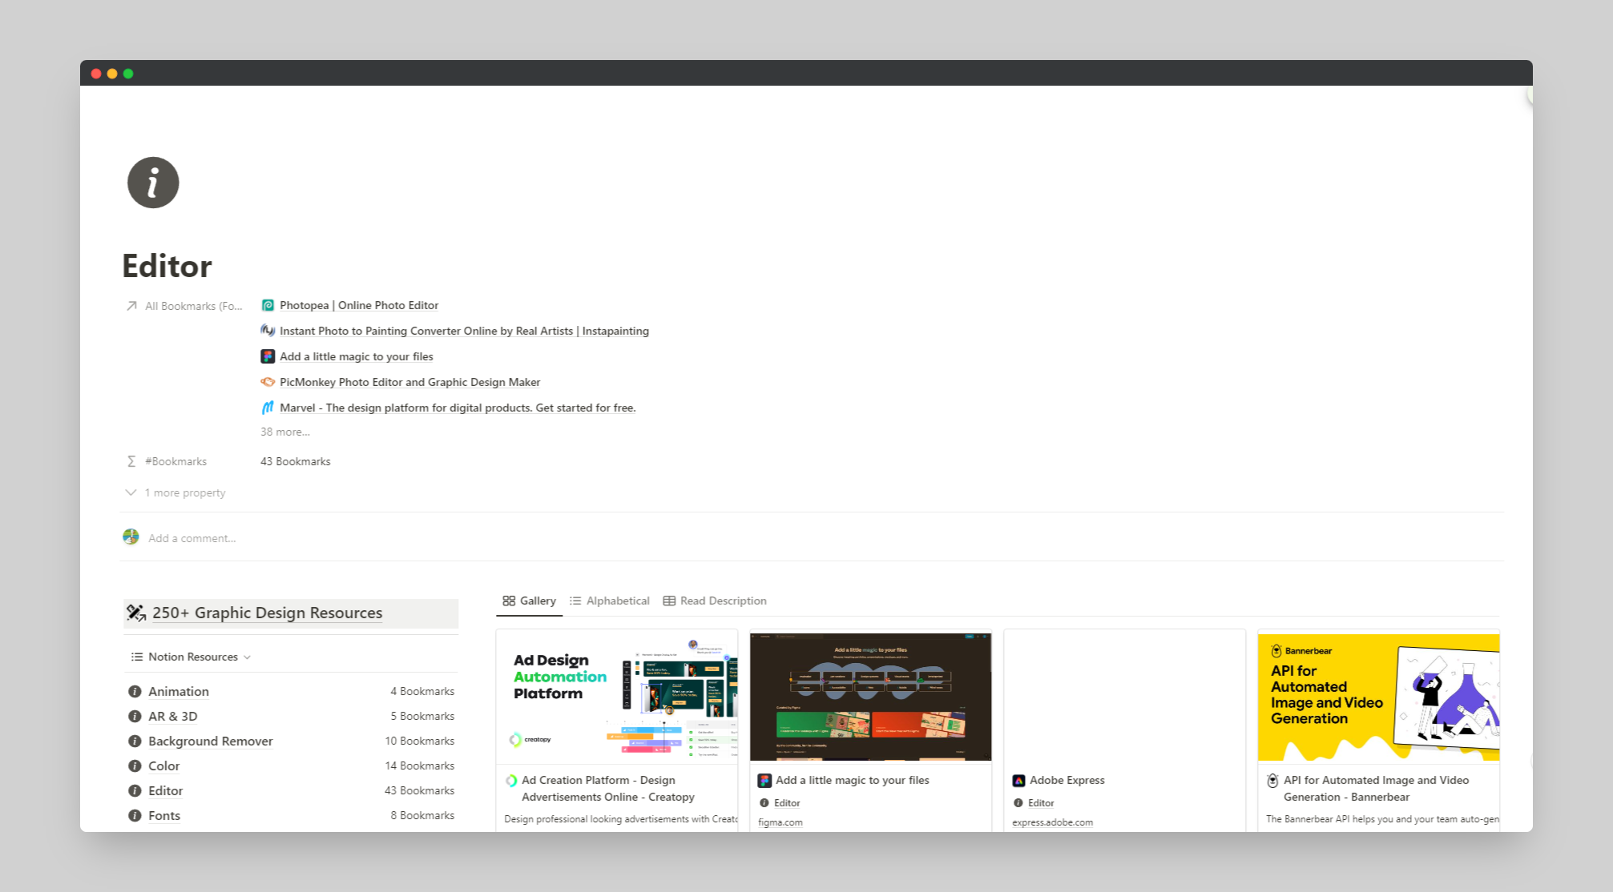
Task: Select the Gallery view tab
Action: point(529,601)
